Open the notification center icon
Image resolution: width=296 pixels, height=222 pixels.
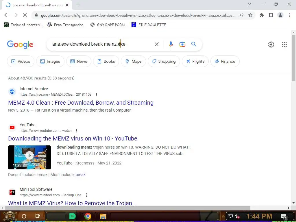284,216
